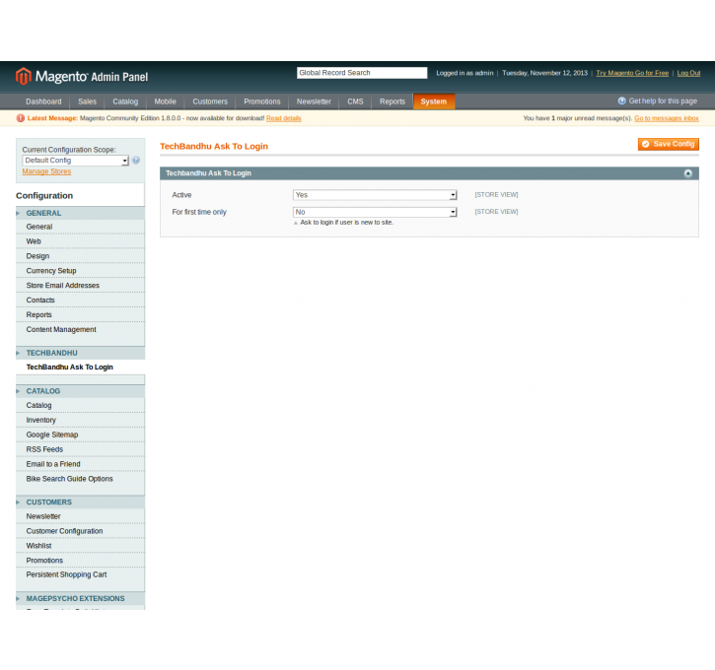Collapse the CATALOG configuration group

pyautogui.click(x=80, y=391)
